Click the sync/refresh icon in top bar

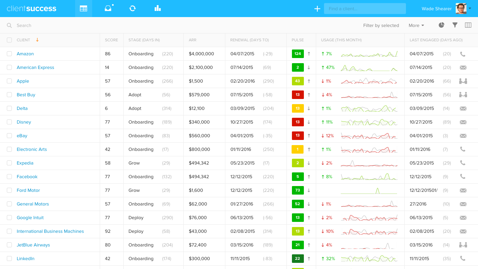pos(133,8)
